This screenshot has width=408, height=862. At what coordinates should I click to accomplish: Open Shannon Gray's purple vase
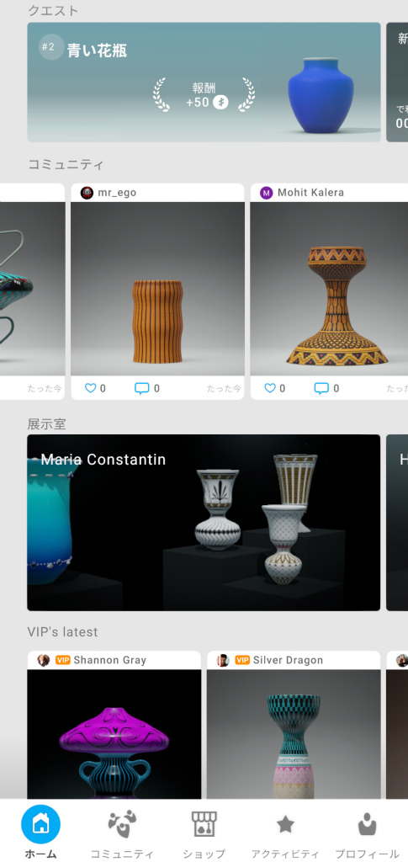[x=114, y=734]
